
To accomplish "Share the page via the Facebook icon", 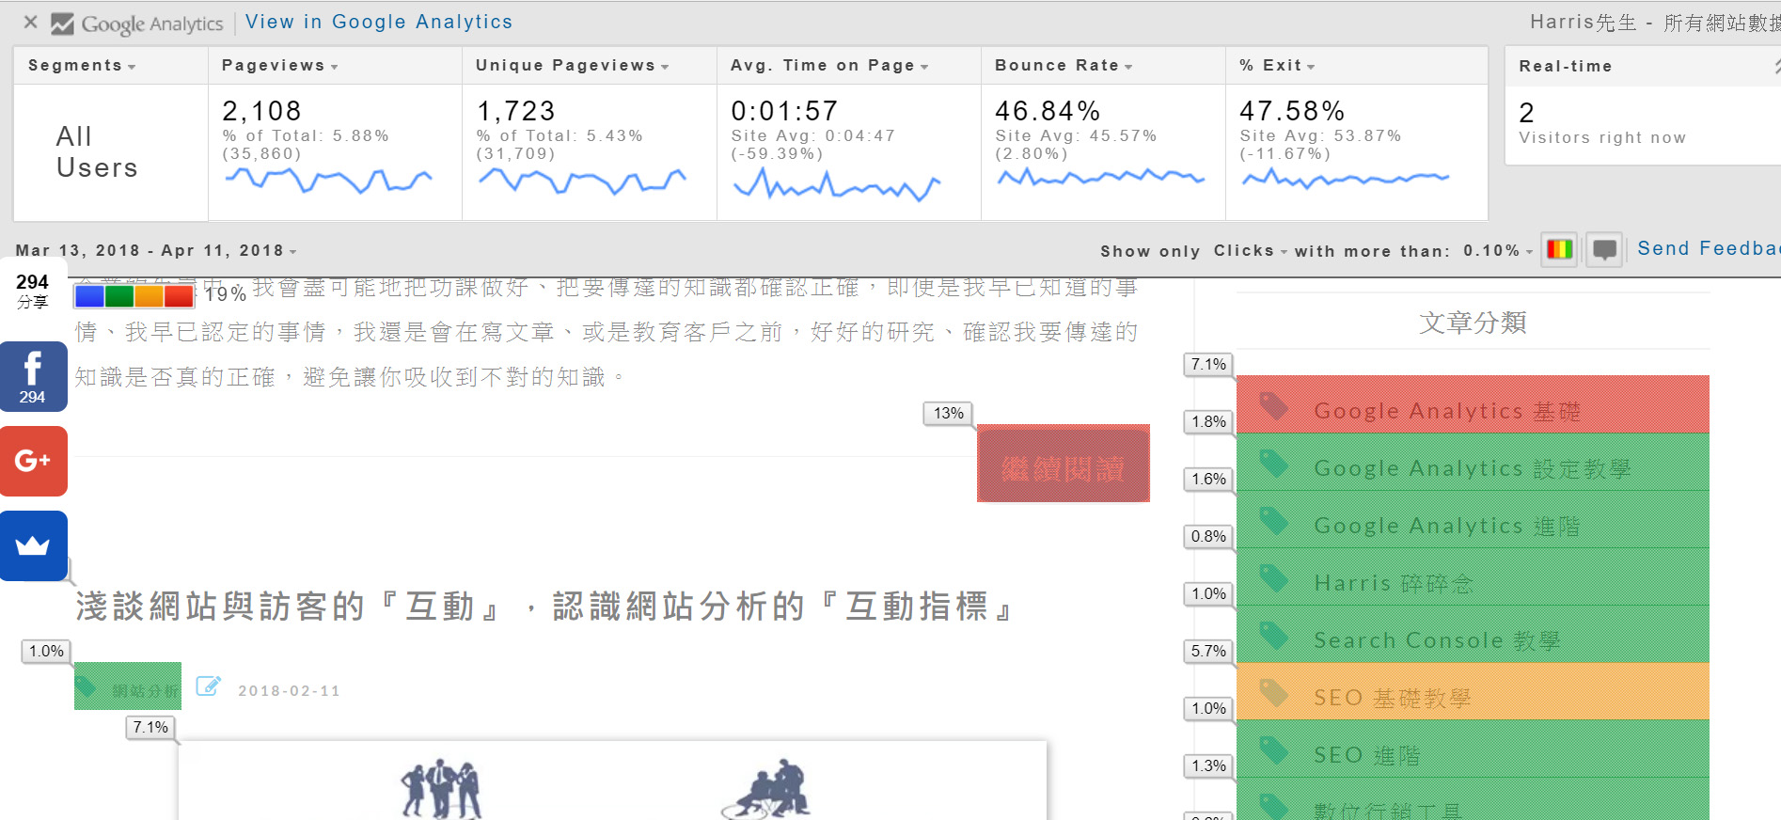I will (x=33, y=376).
